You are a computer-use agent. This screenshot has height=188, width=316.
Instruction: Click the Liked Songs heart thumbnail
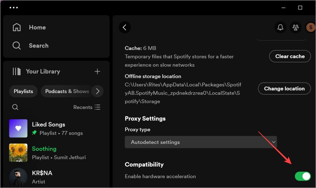click(x=18, y=129)
